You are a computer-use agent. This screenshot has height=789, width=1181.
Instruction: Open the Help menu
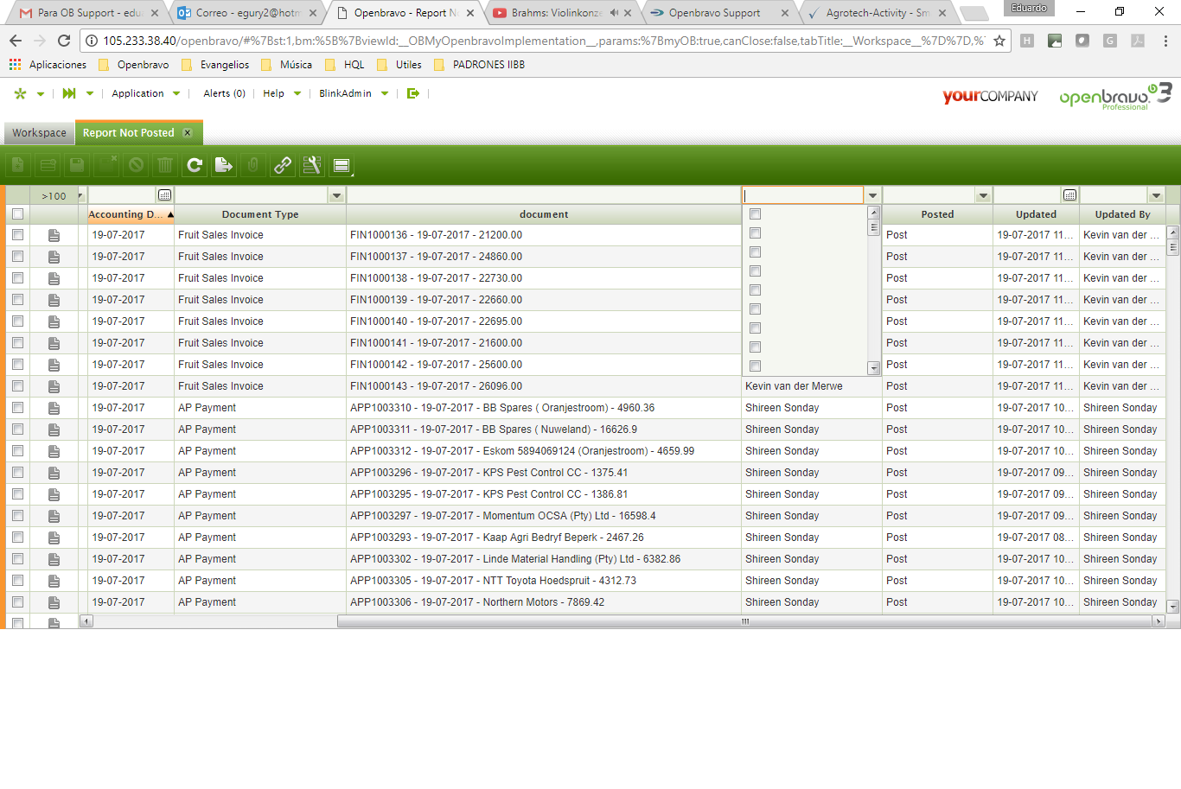(282, 93)
